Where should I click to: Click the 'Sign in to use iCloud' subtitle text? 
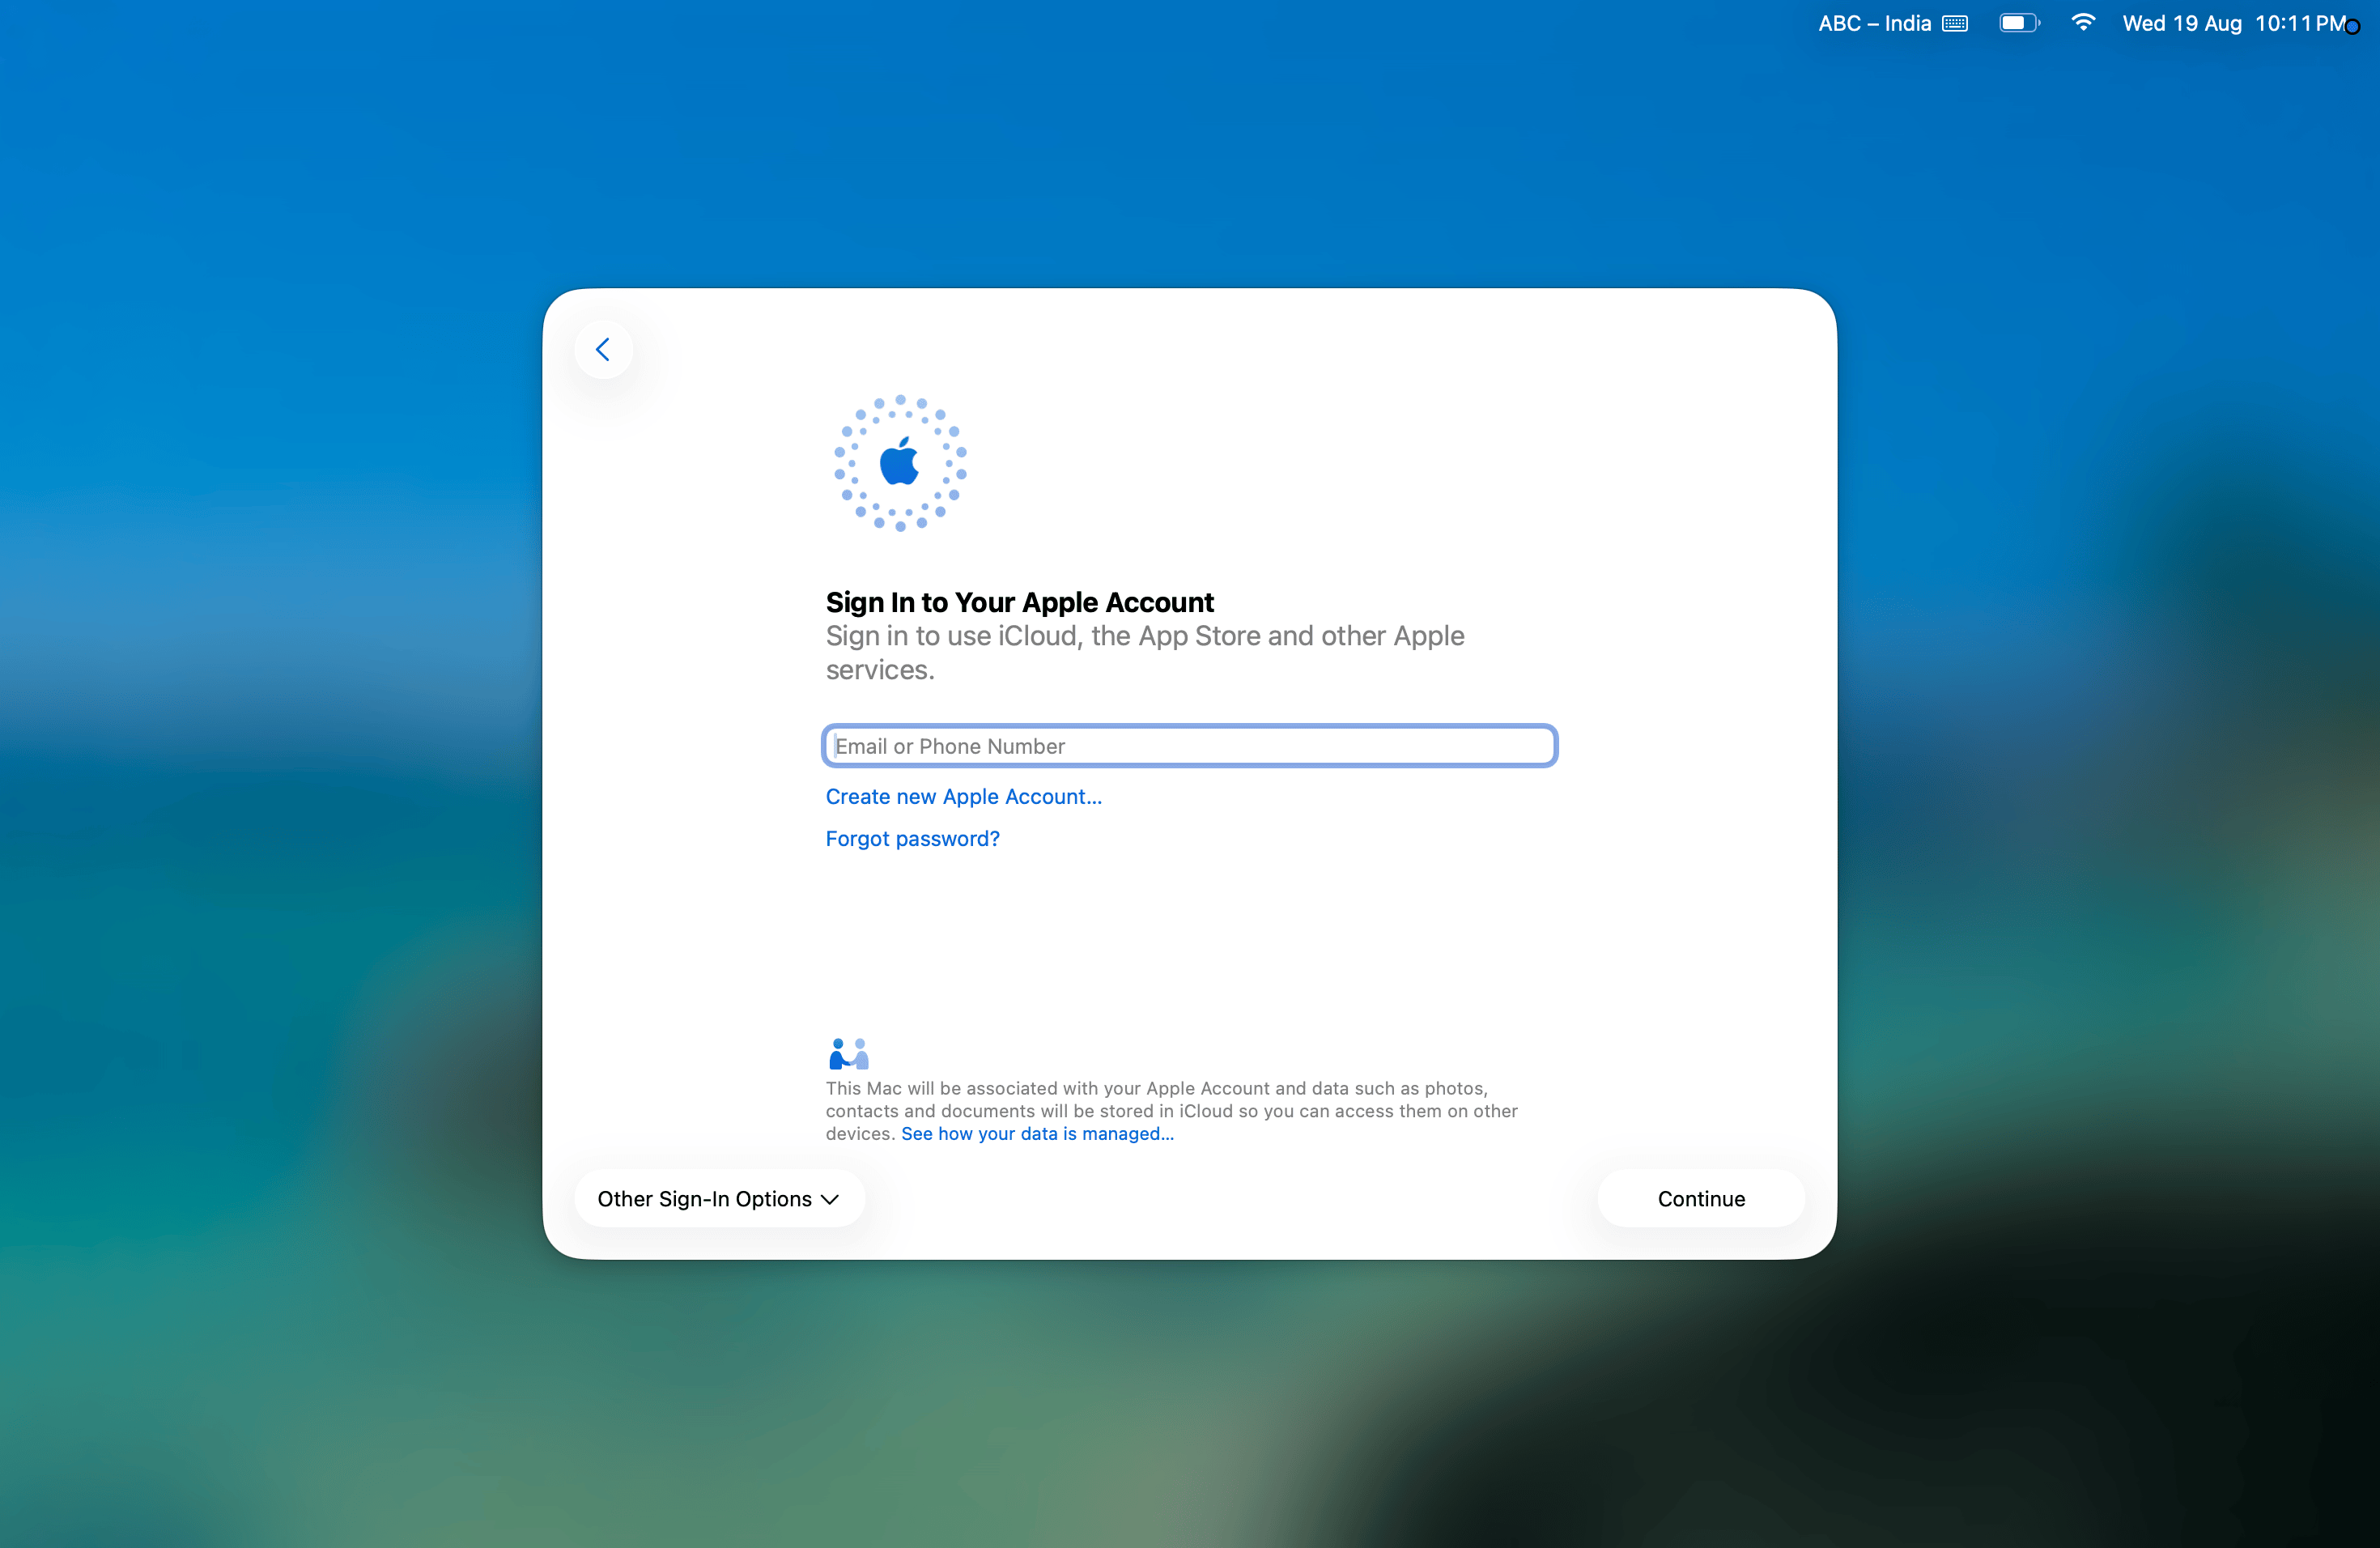(x=1145, y=653)
